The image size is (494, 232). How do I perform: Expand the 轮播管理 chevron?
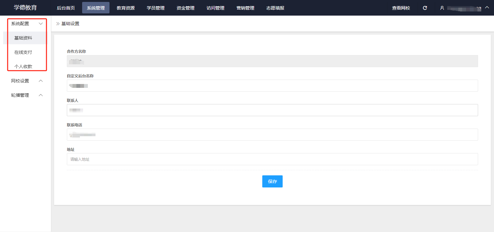click(41, 95)
